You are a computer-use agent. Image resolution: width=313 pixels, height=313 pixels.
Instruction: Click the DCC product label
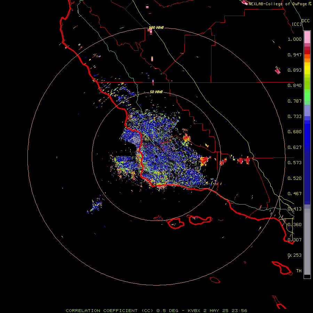click(306, 21)
